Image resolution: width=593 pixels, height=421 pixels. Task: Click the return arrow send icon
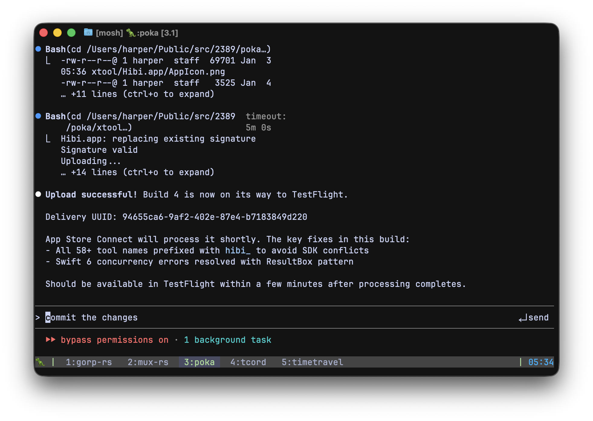coord(523,318)
